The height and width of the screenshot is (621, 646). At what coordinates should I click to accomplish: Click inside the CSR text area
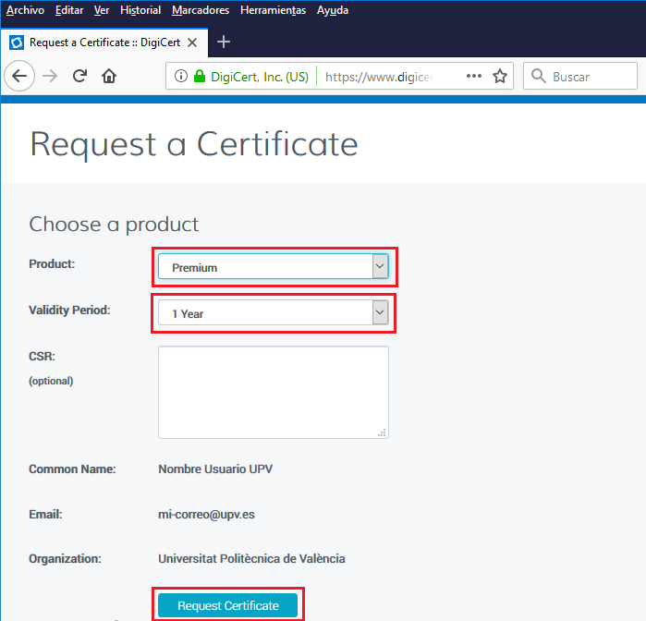pos(273,392)
